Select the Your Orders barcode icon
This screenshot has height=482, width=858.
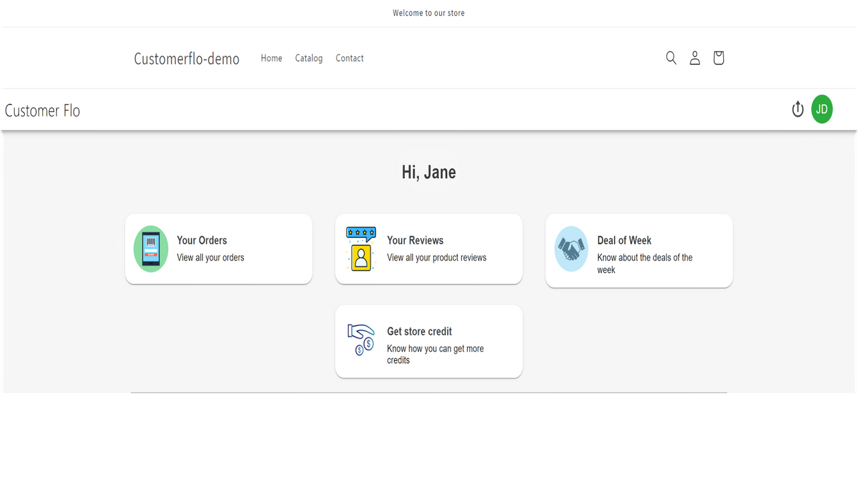(x=150, y=248)
